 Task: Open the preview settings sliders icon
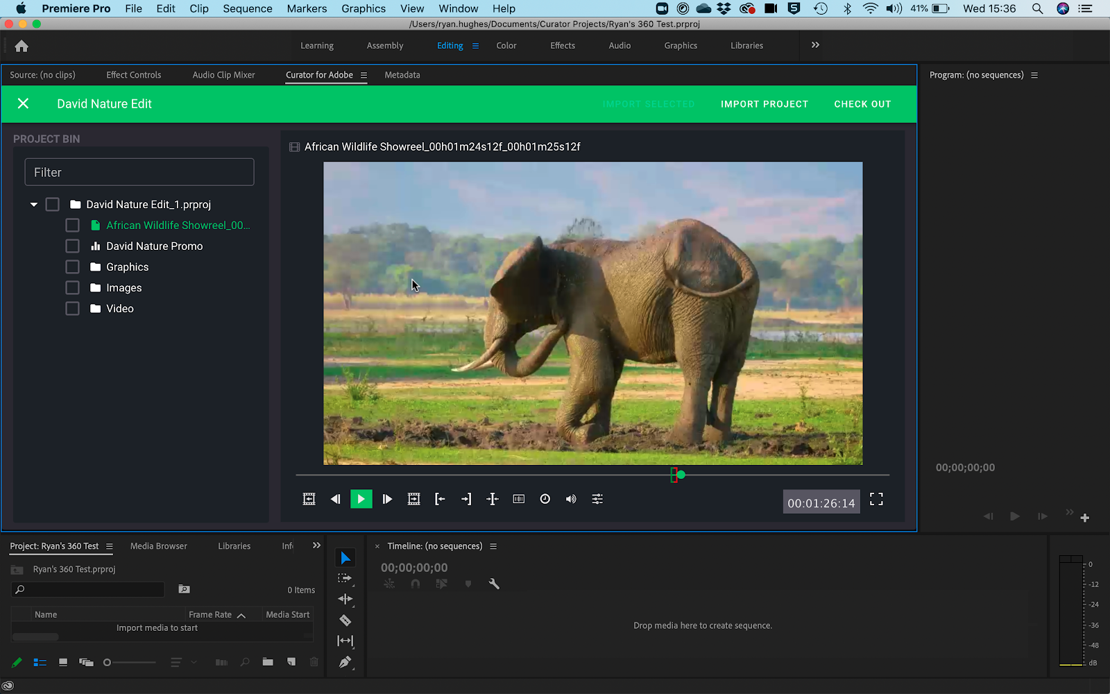point(597,499)
